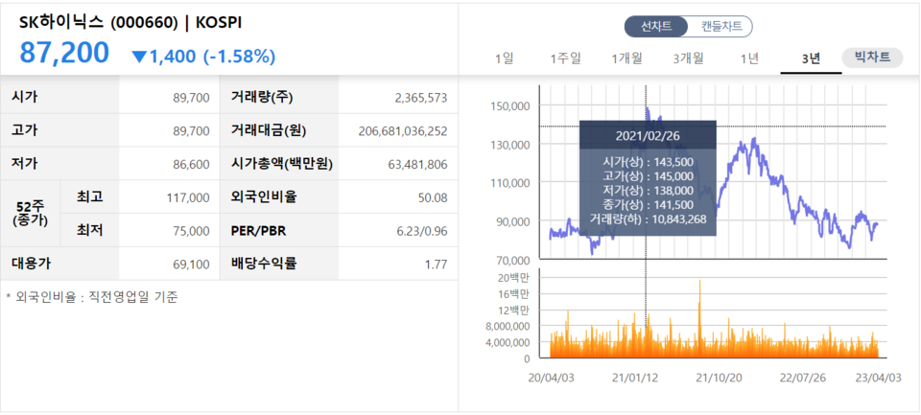Click the 시가 value 89,700
Viewport: 921px width, 415px height.
(x=191, y=98)
